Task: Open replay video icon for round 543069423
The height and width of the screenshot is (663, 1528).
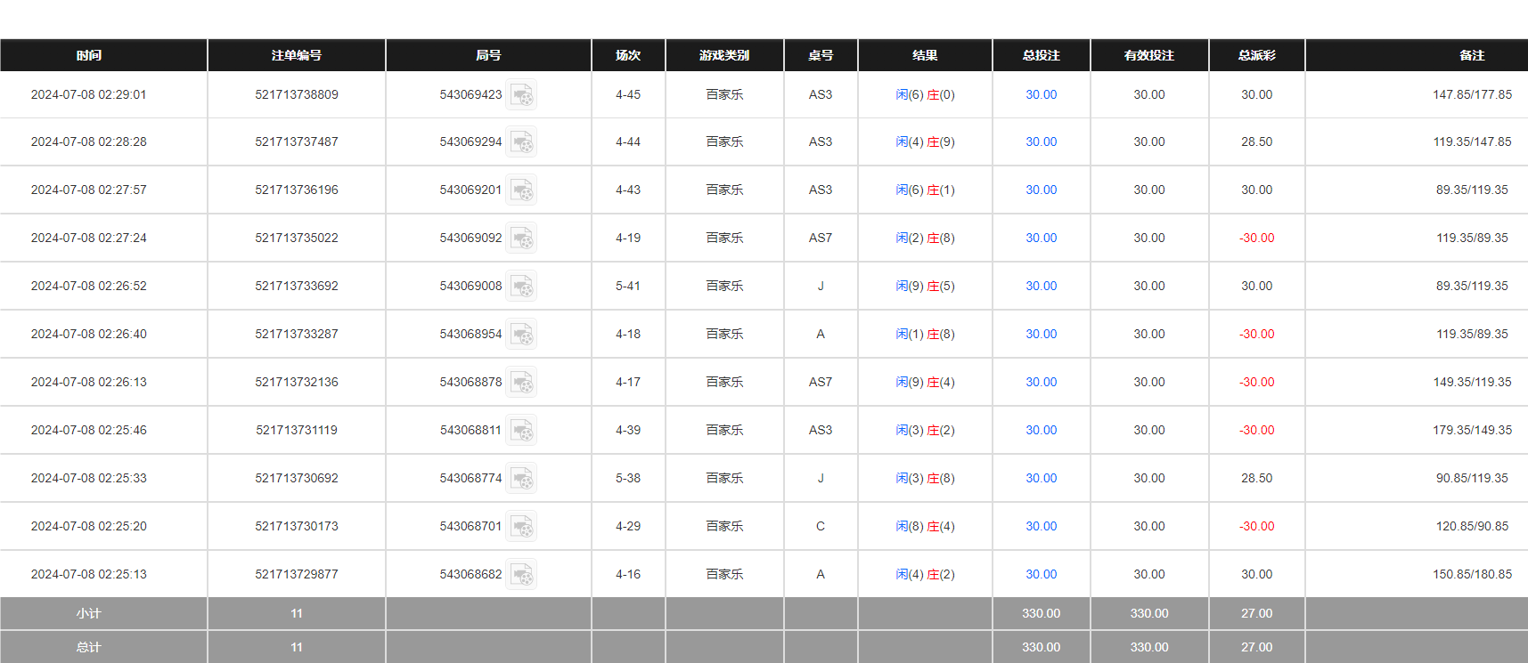Action: tap(521, 95)
